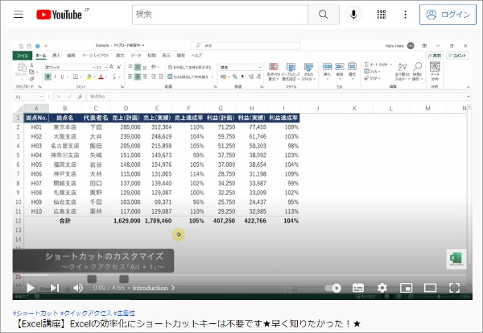Turn on subtitles in player
This screenshot has width=483, height=333.
coord(358,288)
